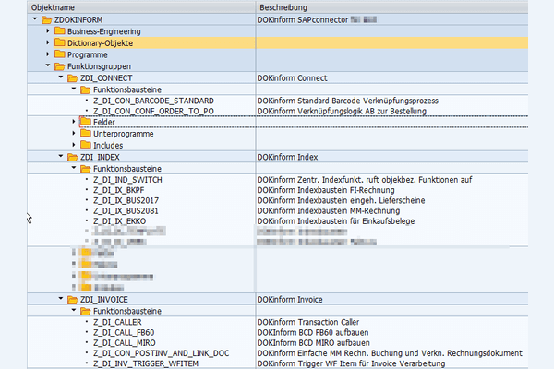The width and height of the screenshot is (554, 369).
Task: Collapse the Funktionsgruppen node
Action: [x=48, y=66]
